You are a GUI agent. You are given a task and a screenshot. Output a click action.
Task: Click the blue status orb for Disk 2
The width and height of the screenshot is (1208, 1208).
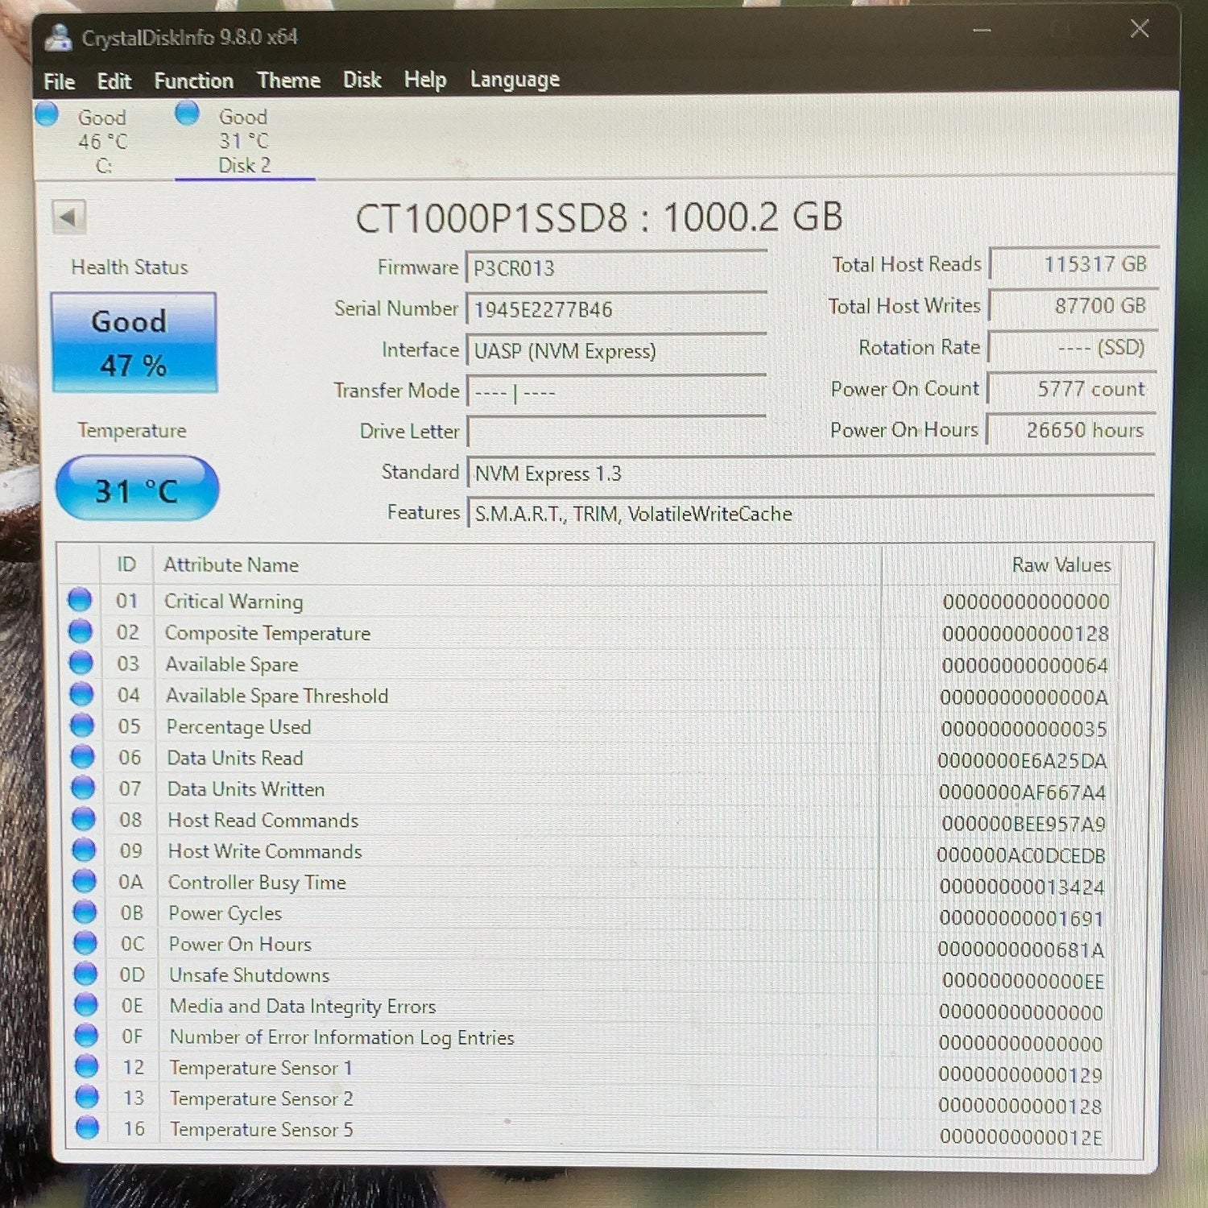click(x=187, y=113)
